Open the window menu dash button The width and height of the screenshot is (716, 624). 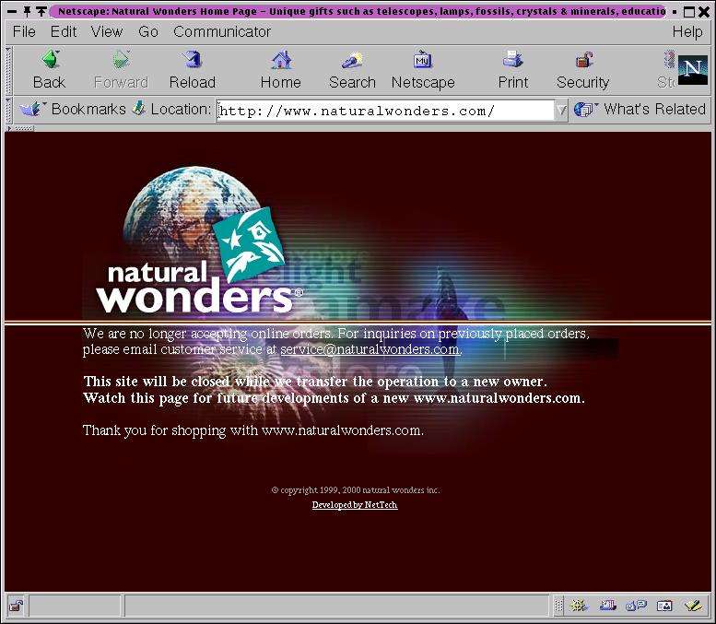click(x=12, y=11)
